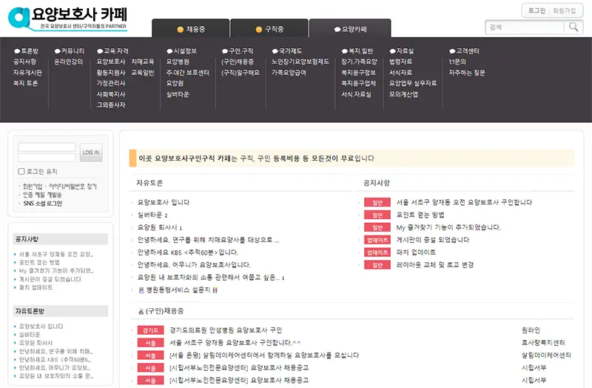Open (구인)채용중 in the dark menu

click(238, 61)
